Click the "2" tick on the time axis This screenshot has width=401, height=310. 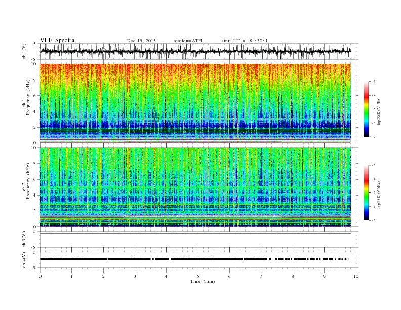pos(103,276)
